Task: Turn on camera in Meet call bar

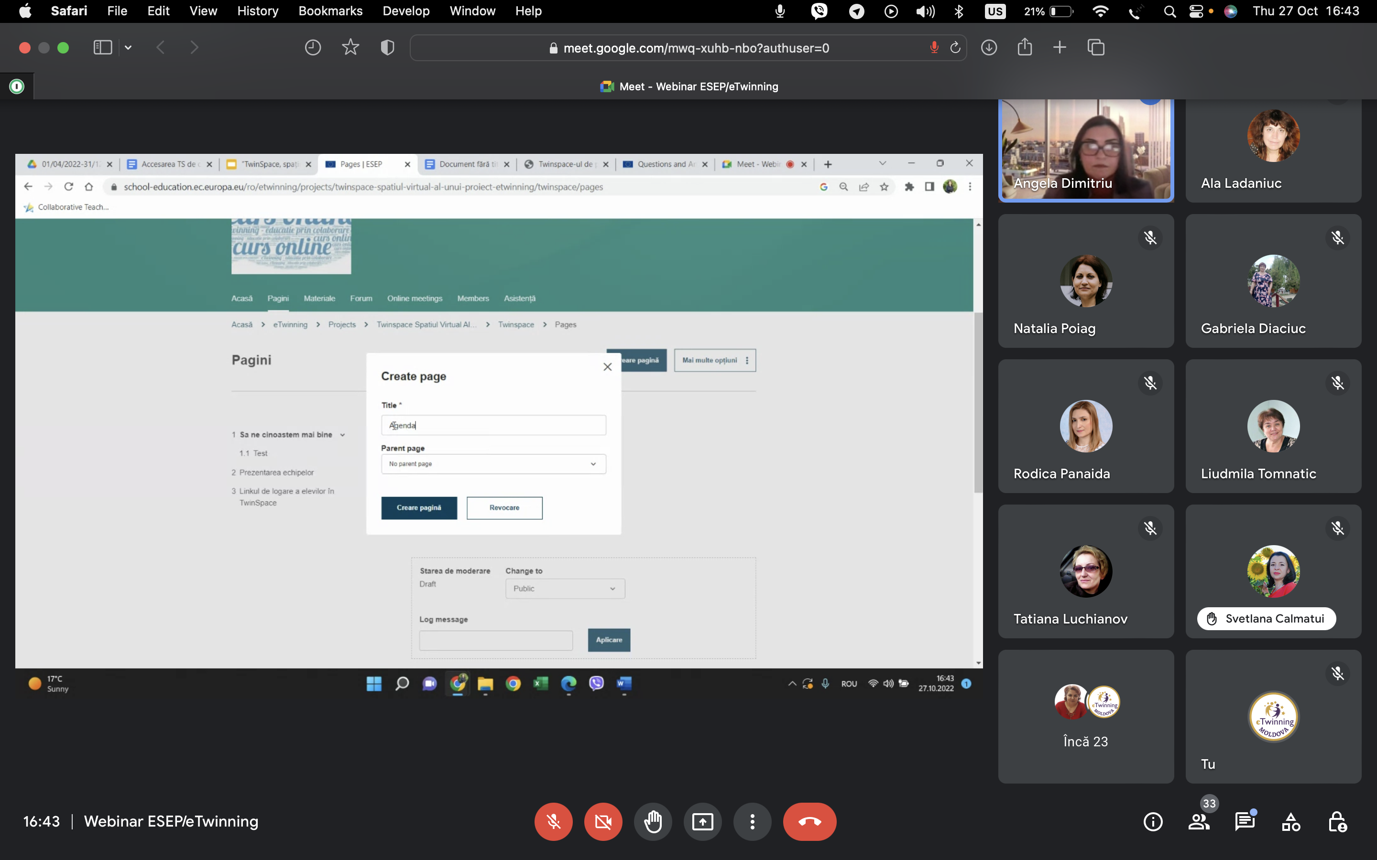Action: 603,821
